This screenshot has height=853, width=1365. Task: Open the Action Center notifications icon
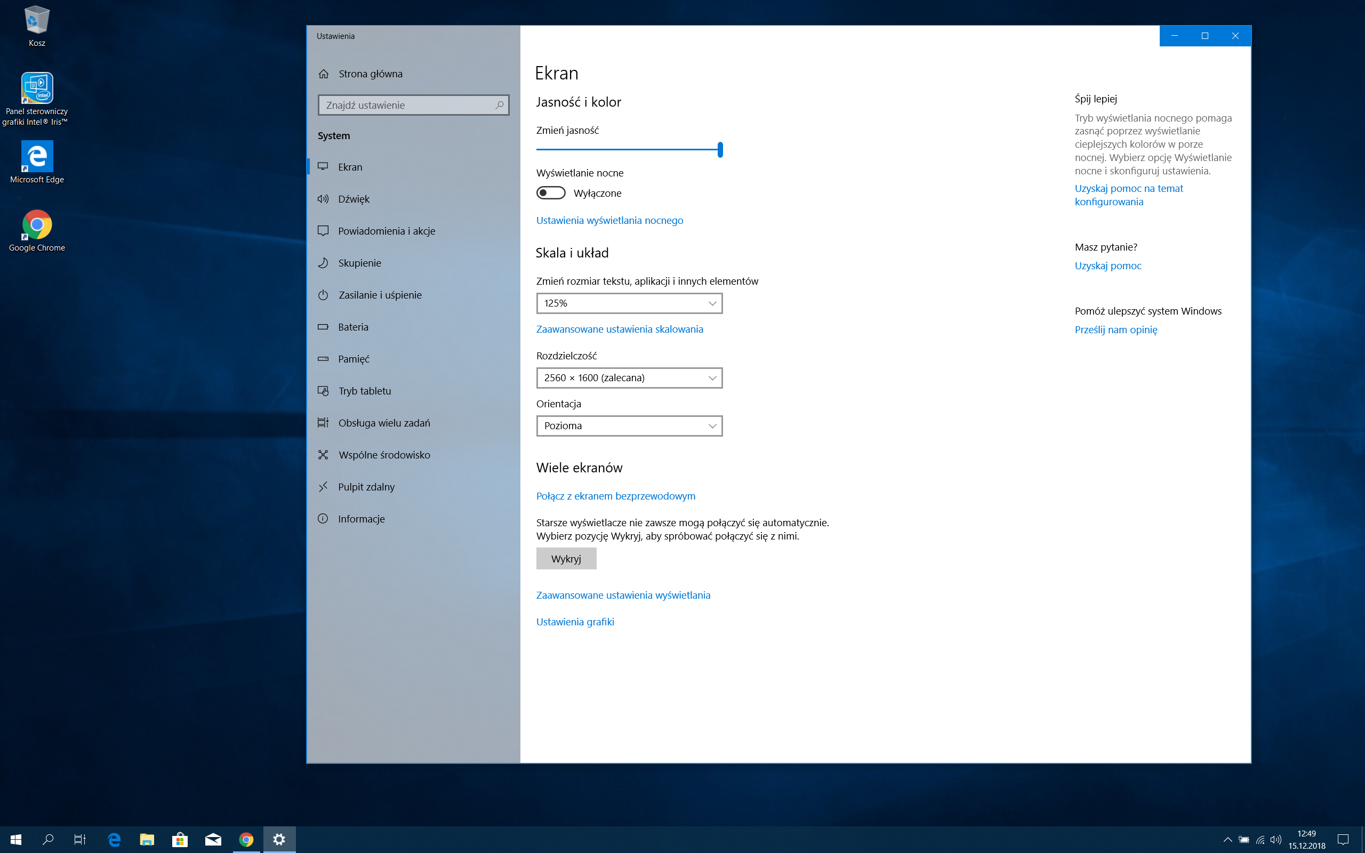1343,840
